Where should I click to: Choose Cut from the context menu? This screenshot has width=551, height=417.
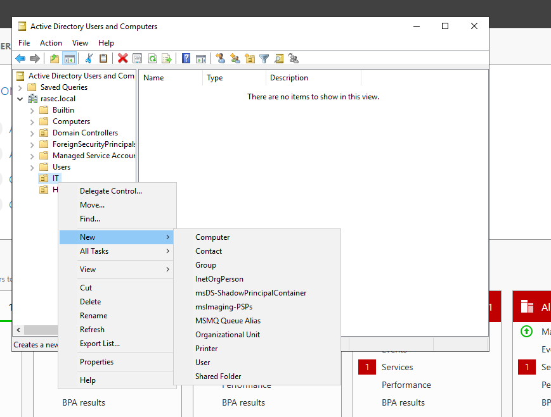coord(117,287)
